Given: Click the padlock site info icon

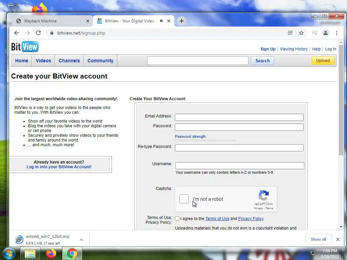Looking at the screenshot, I should 52,33.
